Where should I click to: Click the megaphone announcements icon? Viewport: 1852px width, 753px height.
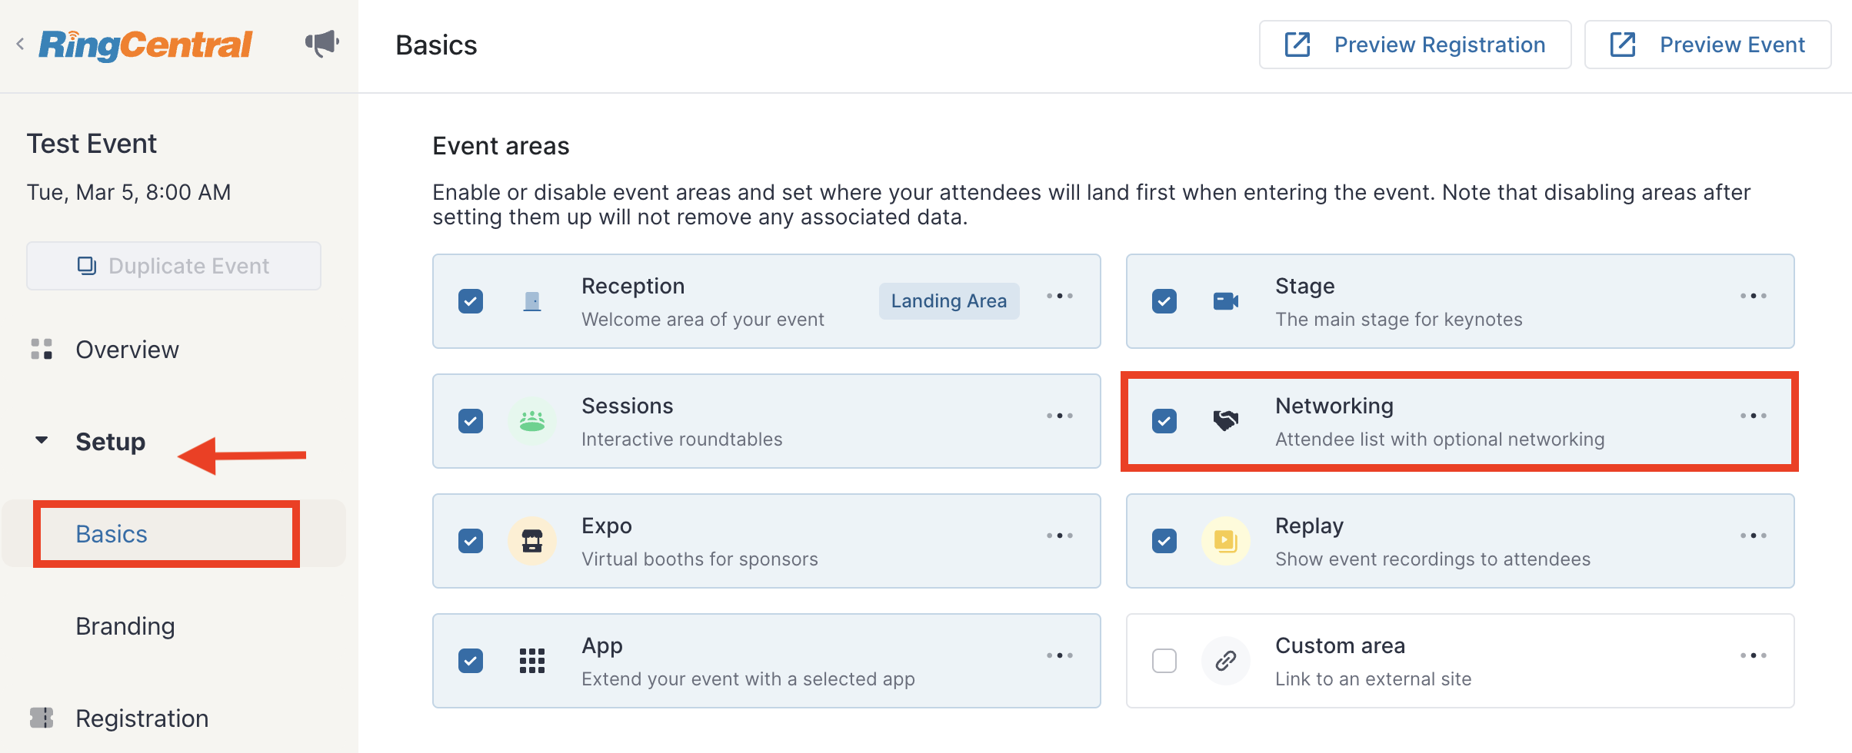tap(322, 43)
